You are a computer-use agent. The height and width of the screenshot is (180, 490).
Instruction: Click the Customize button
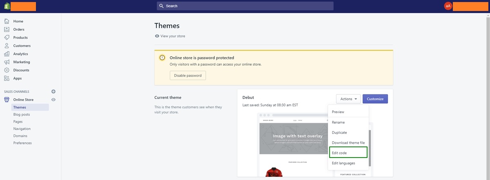point(375,99)
